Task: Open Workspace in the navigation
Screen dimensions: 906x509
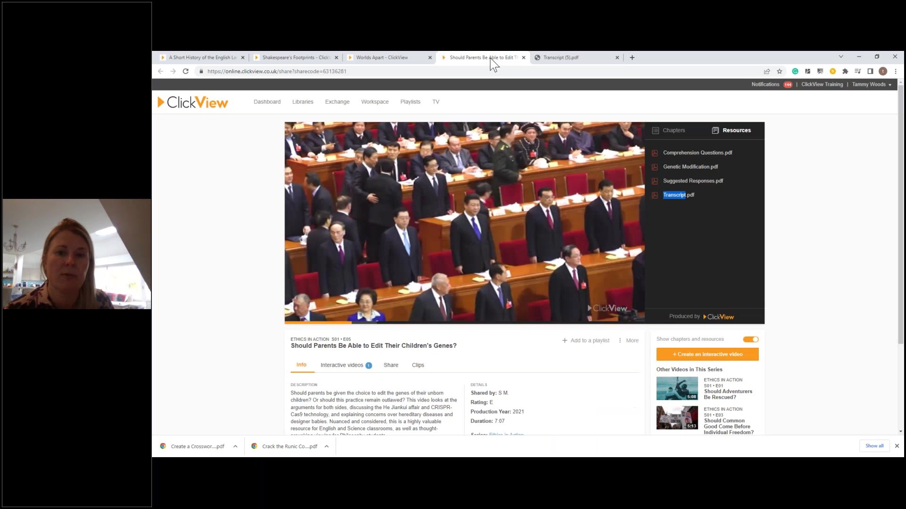Action: tap(375, 102)
